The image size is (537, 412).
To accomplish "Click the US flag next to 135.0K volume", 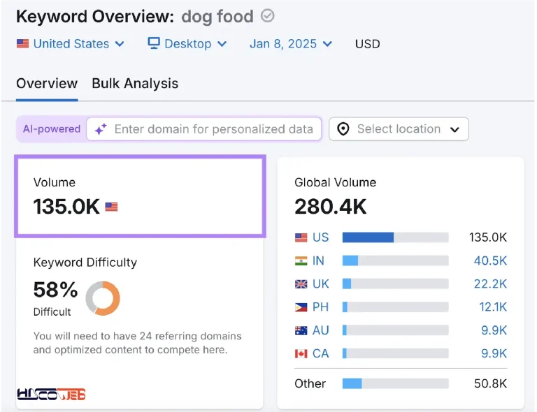I will [x=111, y=207].
